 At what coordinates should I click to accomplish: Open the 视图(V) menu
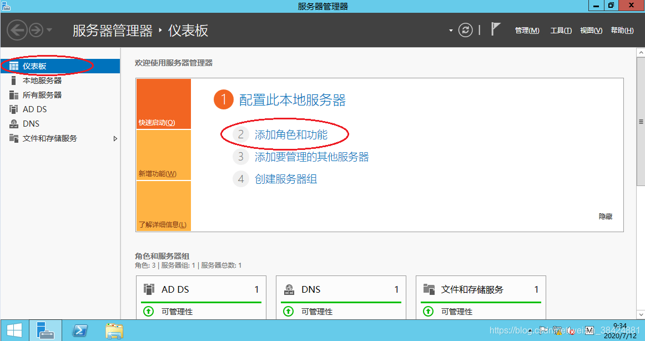coord(591,31)
